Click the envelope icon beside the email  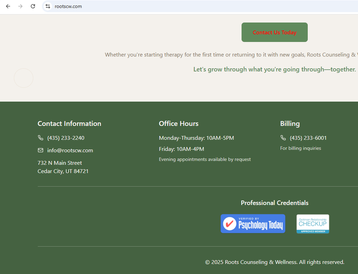[41, 150]
